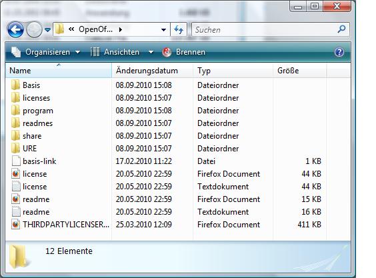Select the readme Textdokument icon
The width and height of the screenshot is (376, 278).
click(16, 212)
